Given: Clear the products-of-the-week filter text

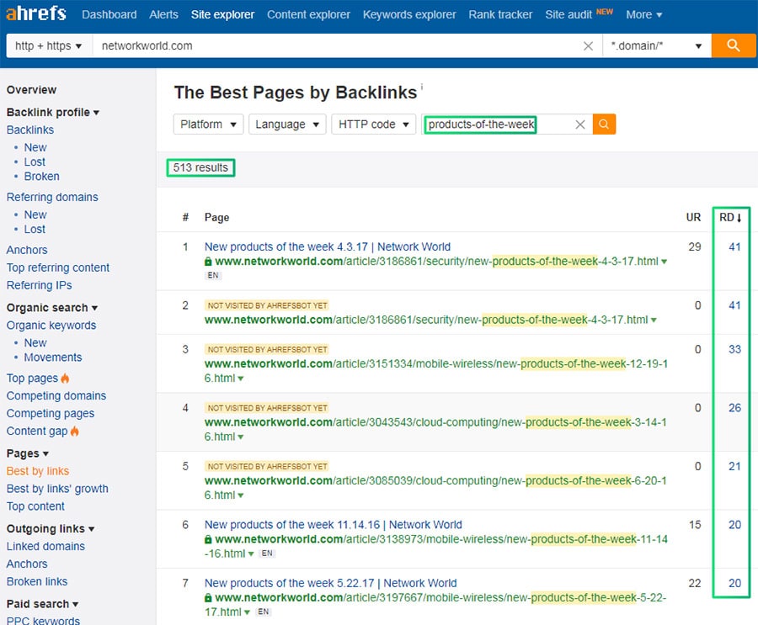Looking at the screenshot, I should coord(580,124).
